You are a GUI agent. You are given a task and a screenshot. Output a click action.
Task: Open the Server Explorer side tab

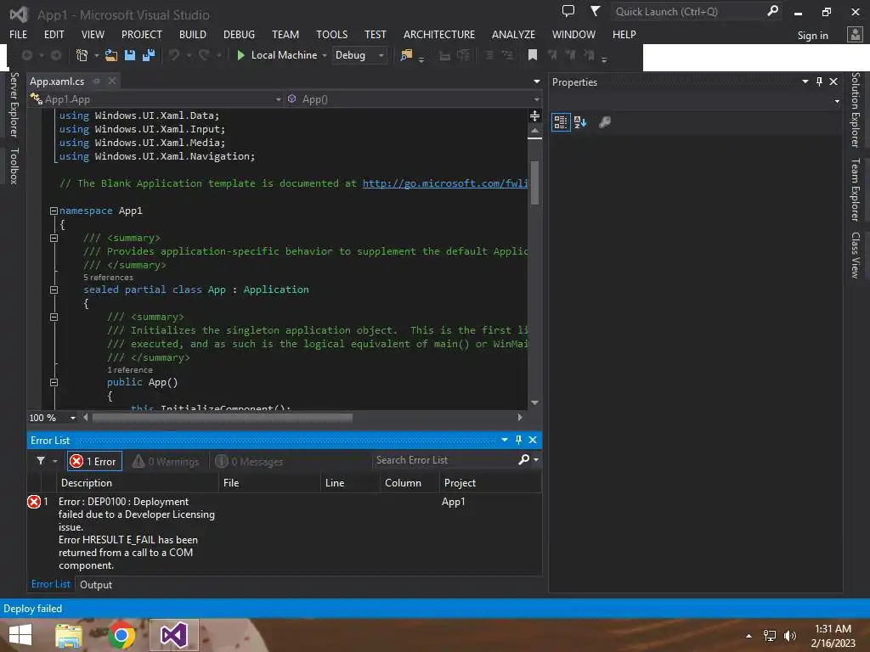coord(14,104)
